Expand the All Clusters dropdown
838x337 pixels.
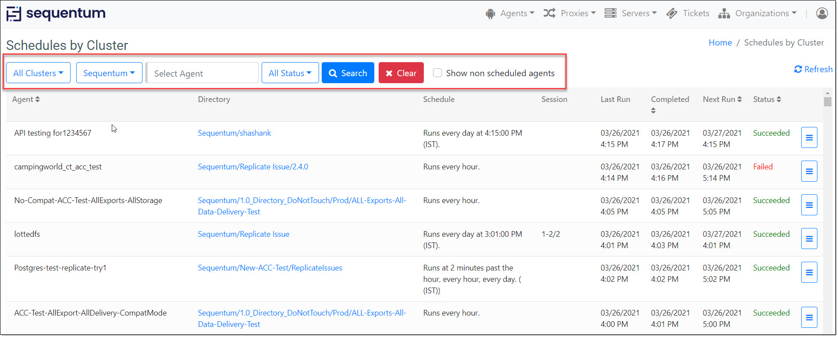point(38,73)
